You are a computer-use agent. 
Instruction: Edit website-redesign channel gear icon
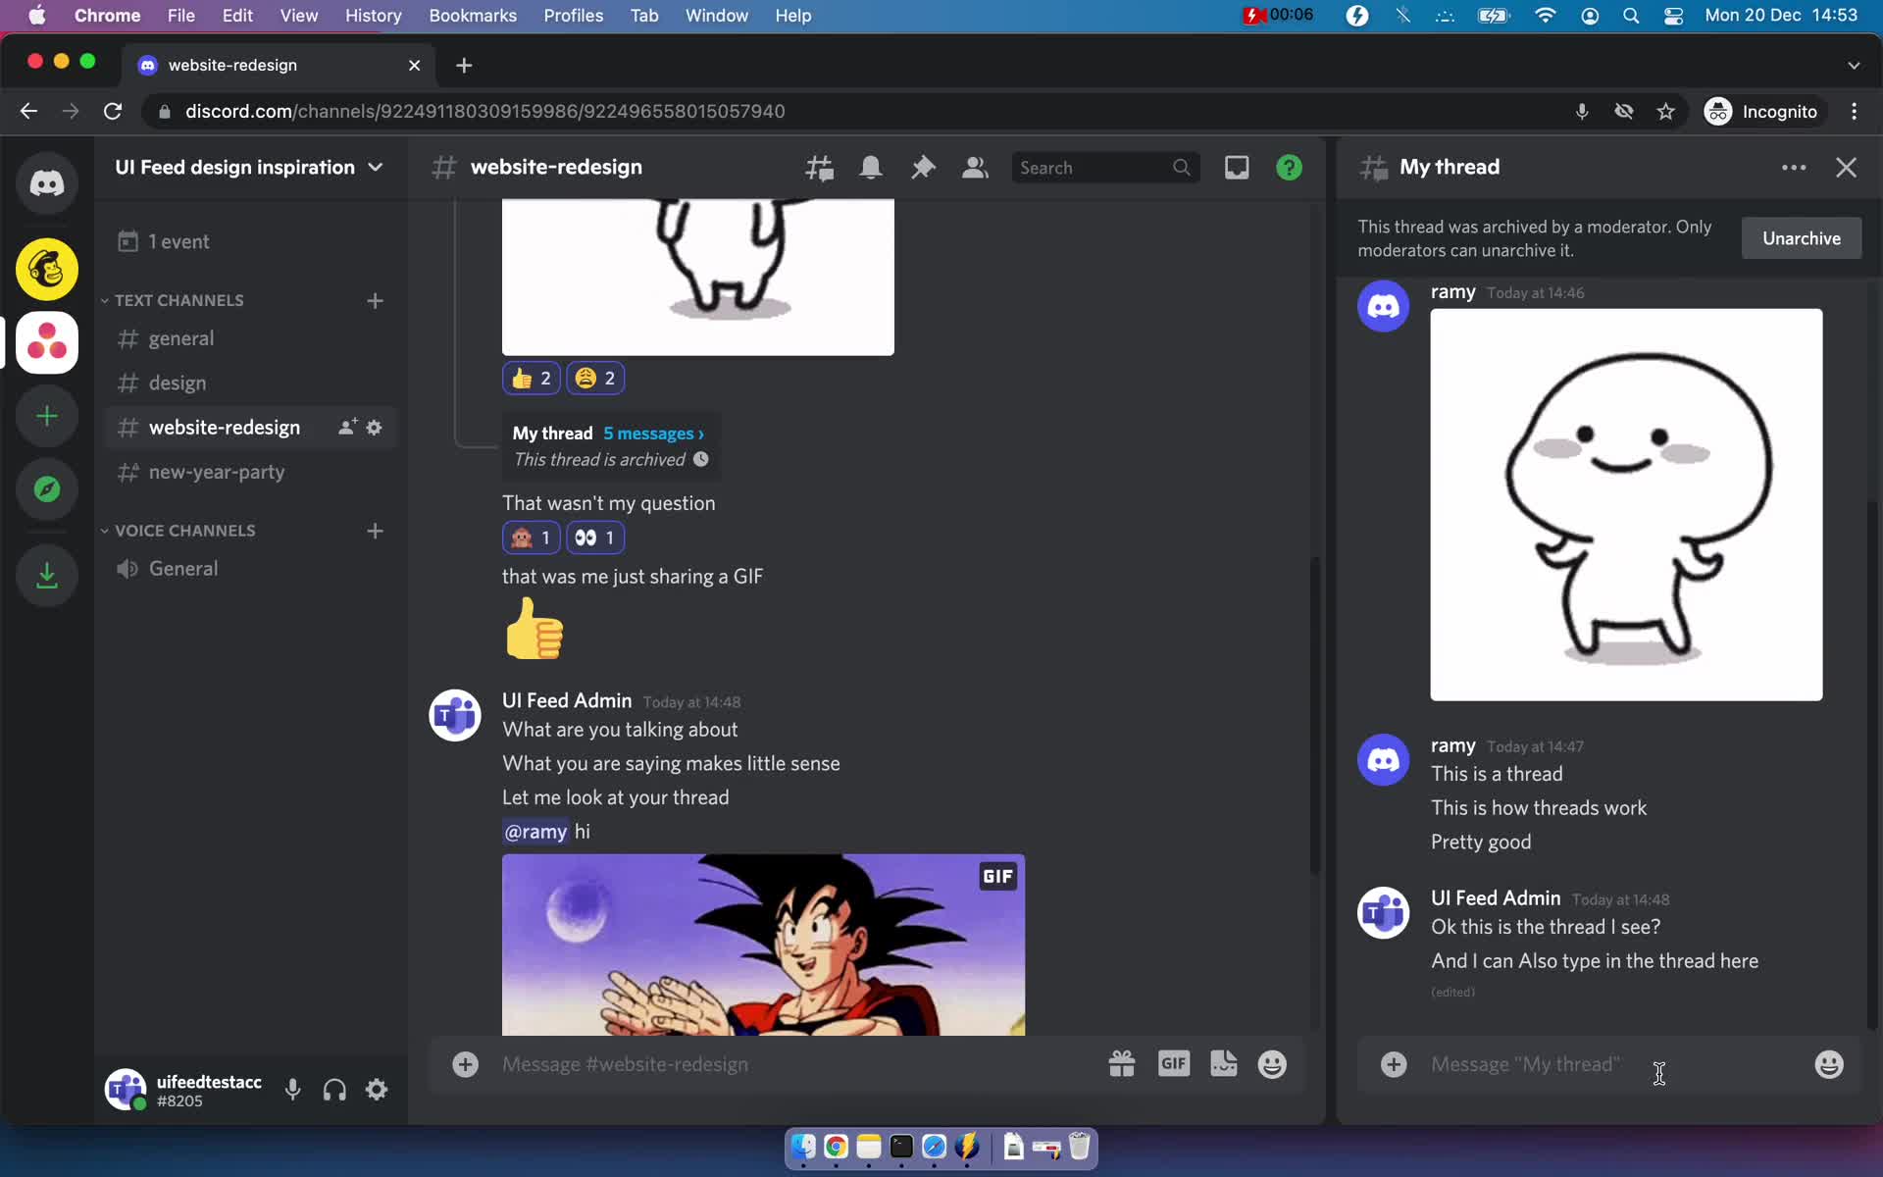[375, 428]
